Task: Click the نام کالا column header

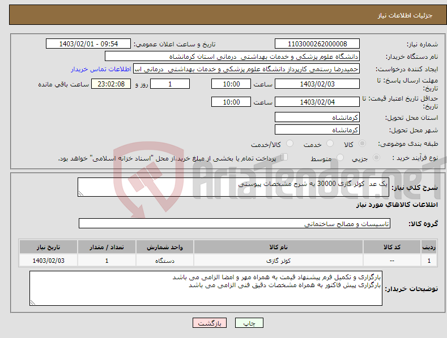Action: click(x=278, y=247)
